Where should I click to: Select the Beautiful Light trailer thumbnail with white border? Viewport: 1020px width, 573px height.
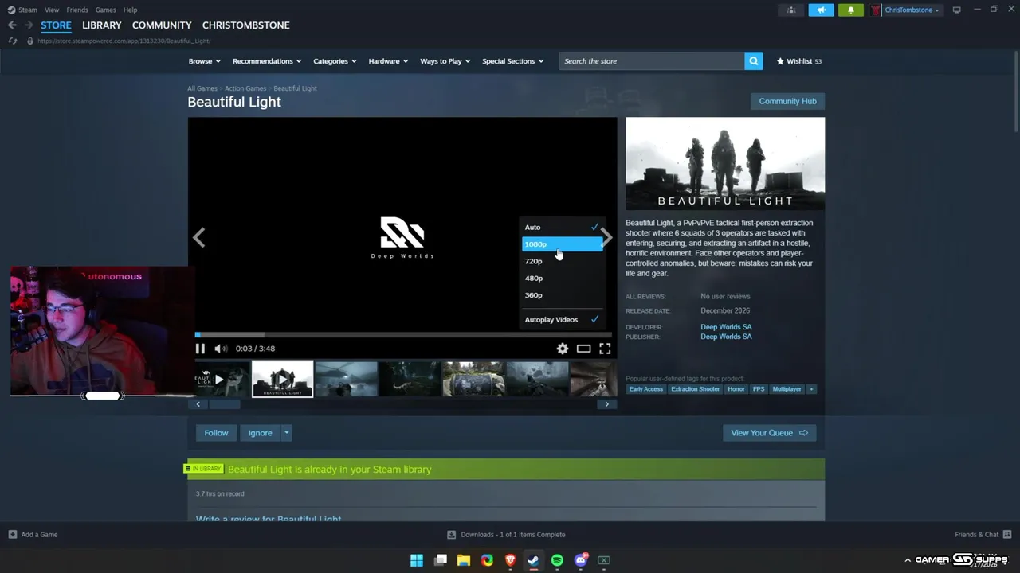[x=283, y=379]
